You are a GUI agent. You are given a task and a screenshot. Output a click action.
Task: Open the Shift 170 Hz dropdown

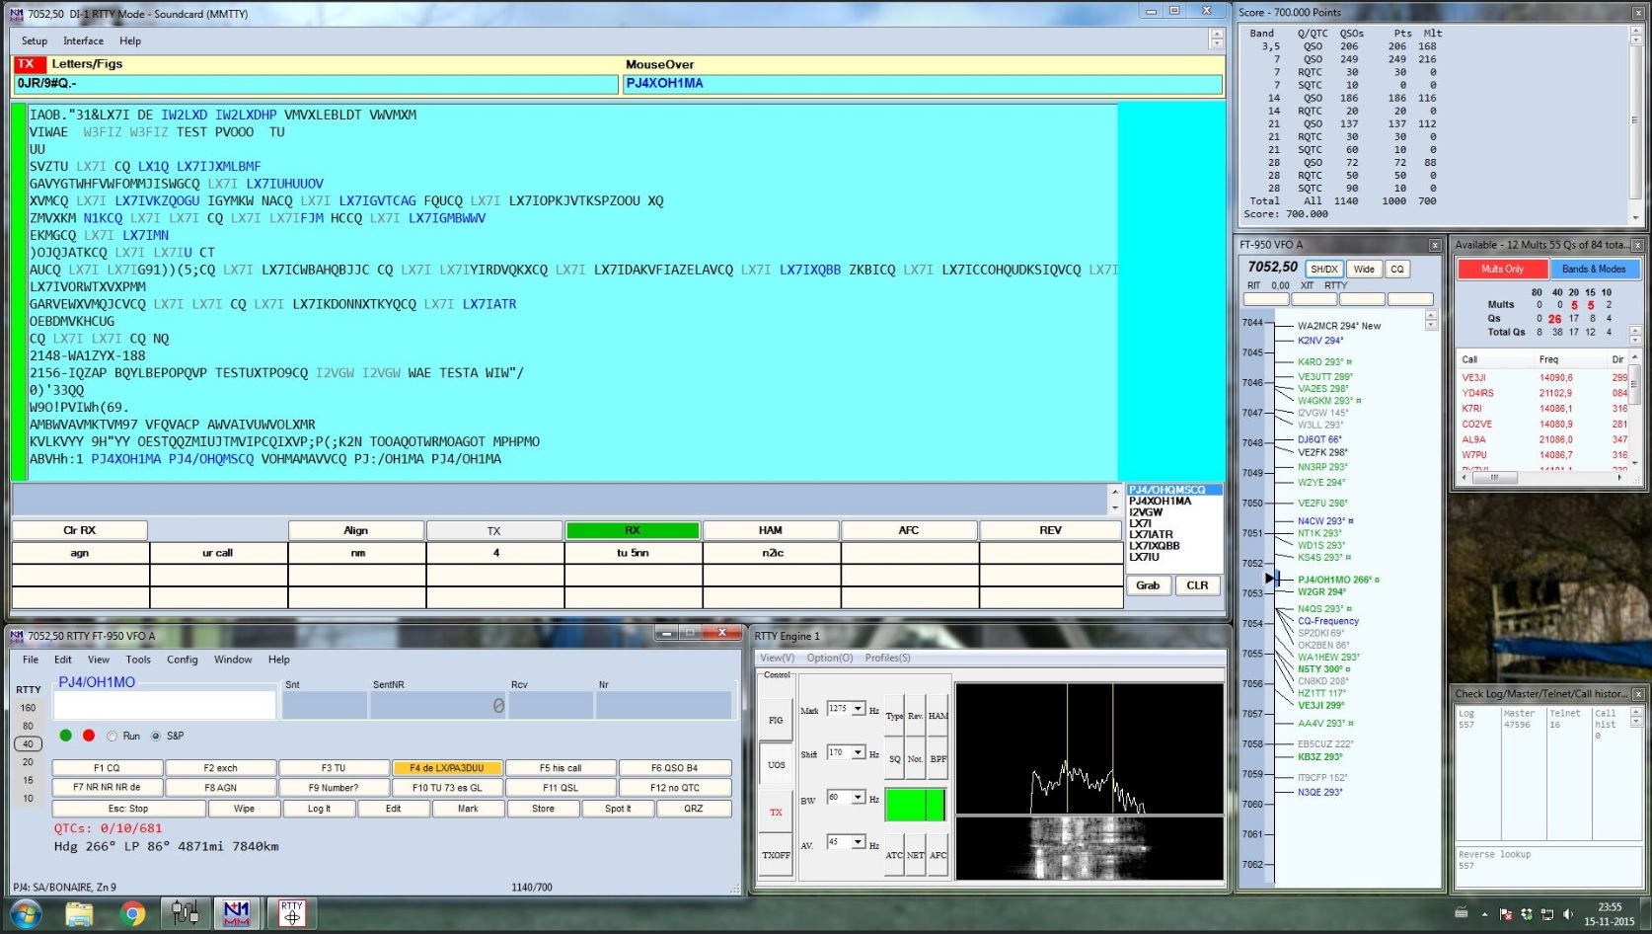pos(859,753)
